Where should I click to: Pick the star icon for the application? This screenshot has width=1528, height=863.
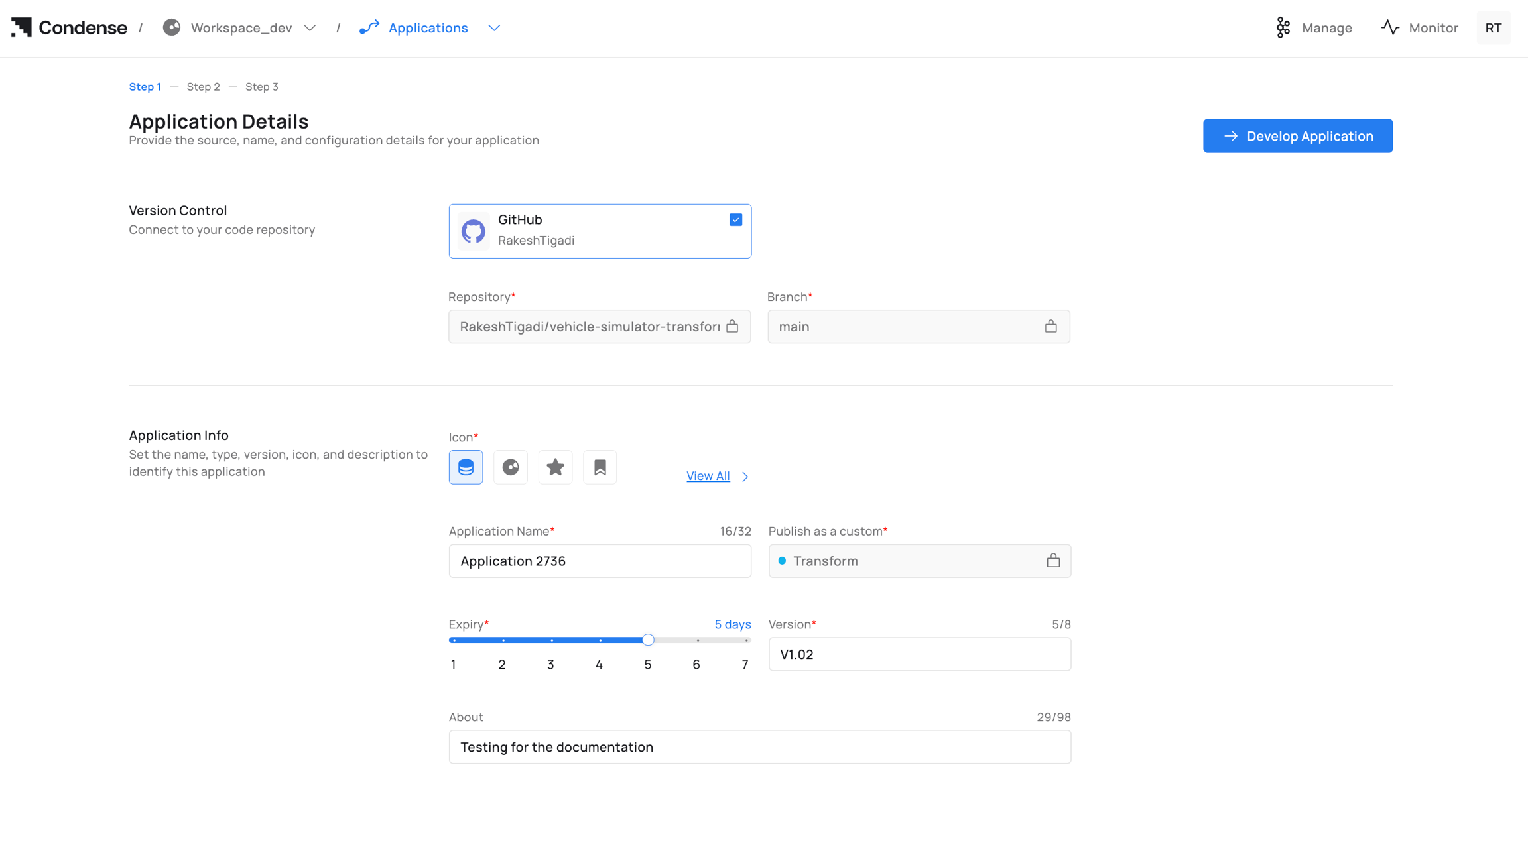point(555,467)
